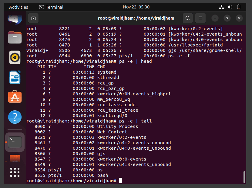Screen dimensions: 252x188
Task: Click the 'Web Content' process entry
Action: pyautogui.click(x=112, y=132)
